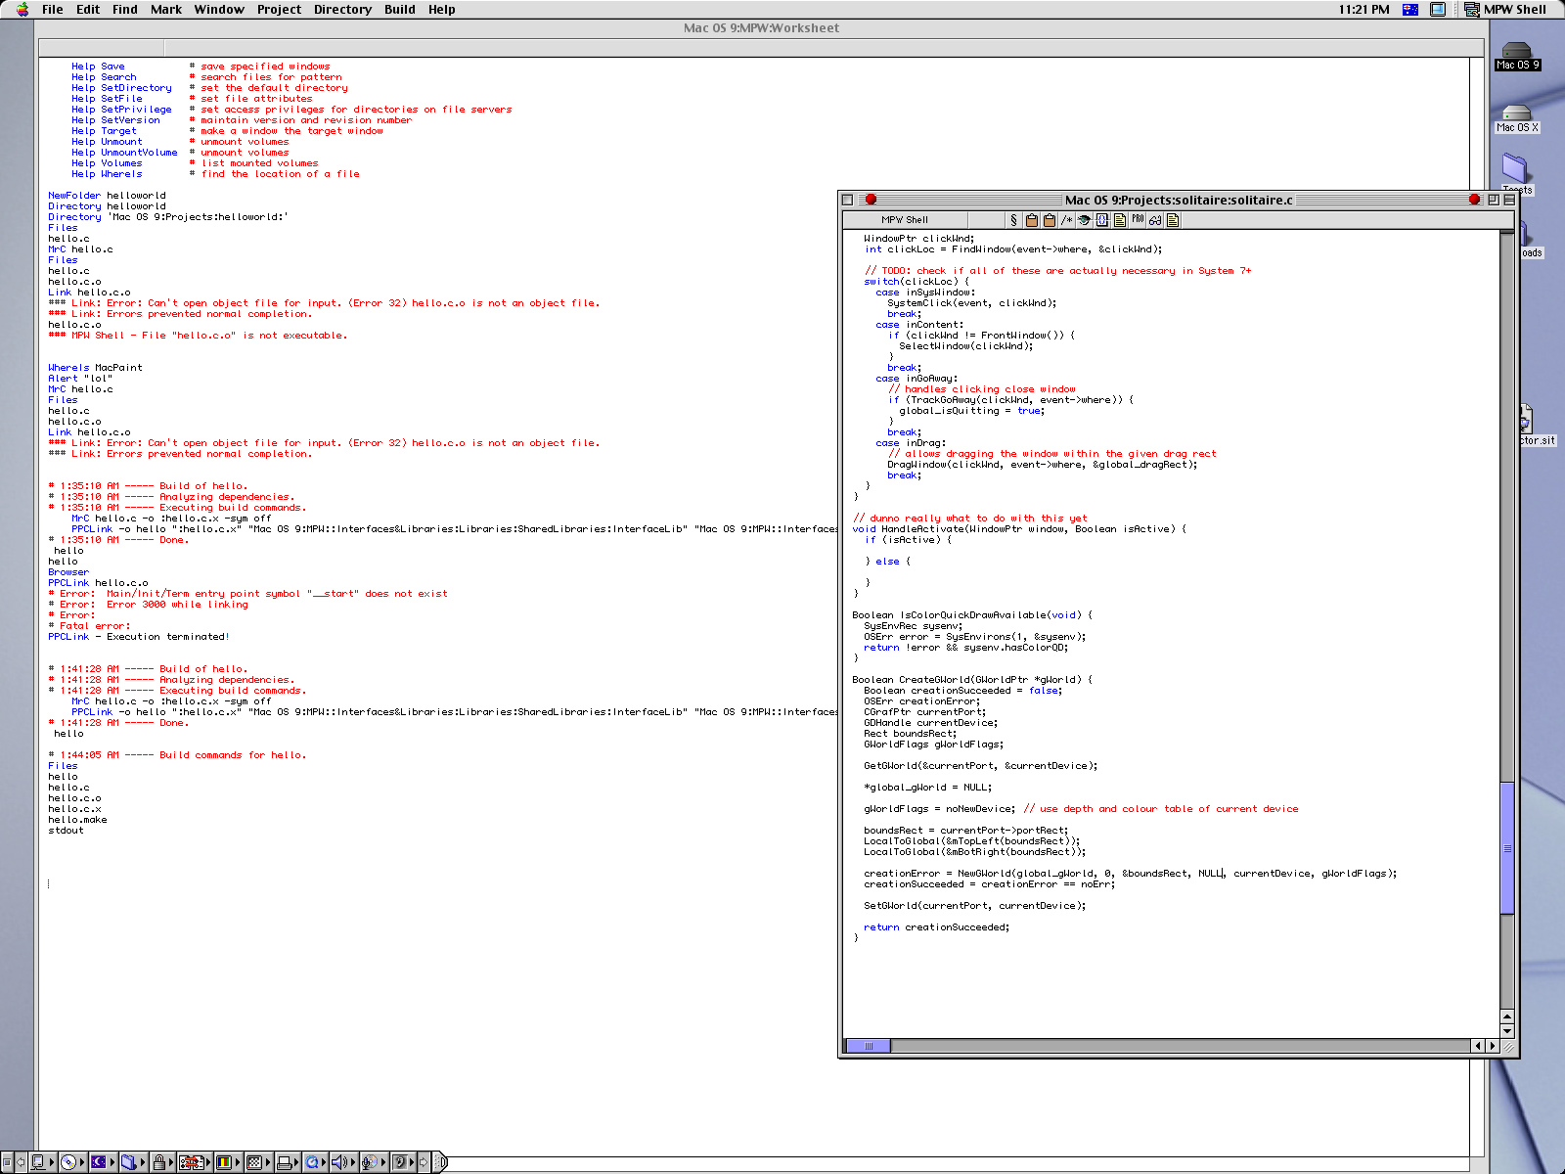Click the vertical scroll thumb in solitaire.c
Screen dimensions: 1565x1174
(x=1507, y=848)
